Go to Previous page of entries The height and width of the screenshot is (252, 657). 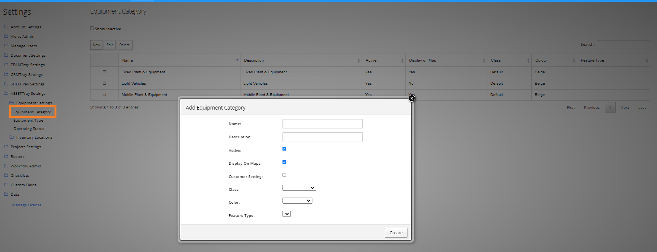coord(592,108)
